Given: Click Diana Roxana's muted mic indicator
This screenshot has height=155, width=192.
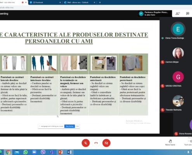Looking at the screenshot, I should 176,134.
